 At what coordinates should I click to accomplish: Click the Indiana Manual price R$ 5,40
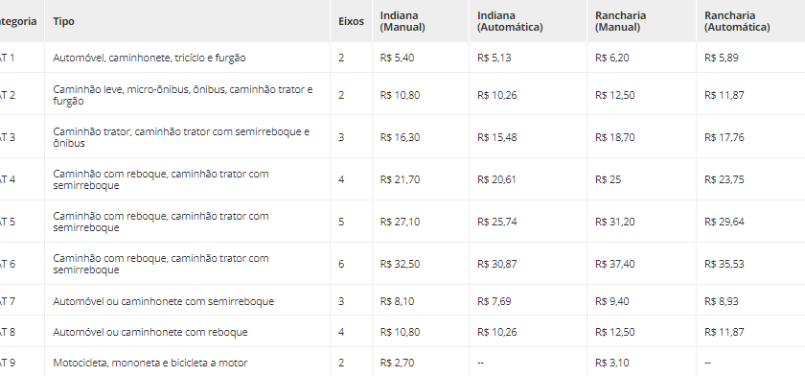(x=397, y=58)
